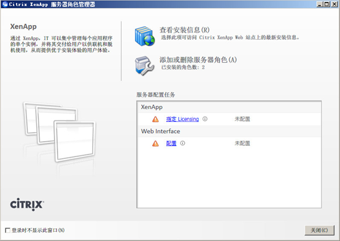Click the info icon next to 指定 Licensing
The width and height of the screenshot is (340, 241).
pos(205,119)
